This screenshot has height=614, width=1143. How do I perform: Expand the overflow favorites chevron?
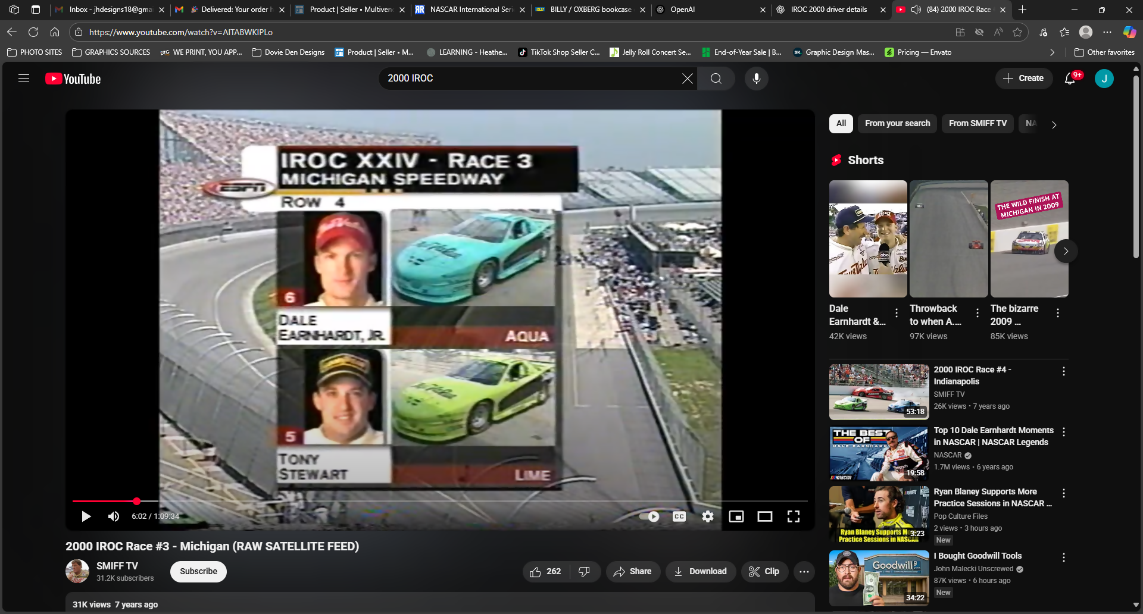(1053, 52)
